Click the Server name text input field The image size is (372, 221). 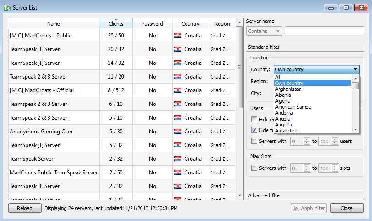[x=324, y=31]
